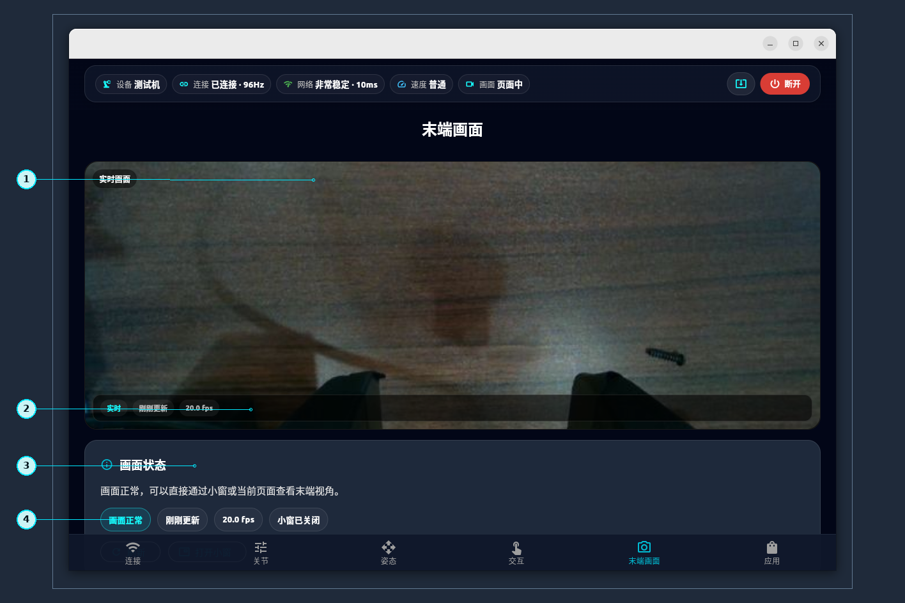Open the 速度 普通 speed chip
Viewport: 905px width, 603px height.
click(421, 84)
